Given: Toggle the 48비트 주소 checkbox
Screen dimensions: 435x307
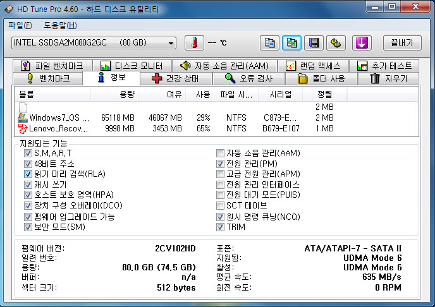Looking at the screenshot, I should [x=27, y=164].
